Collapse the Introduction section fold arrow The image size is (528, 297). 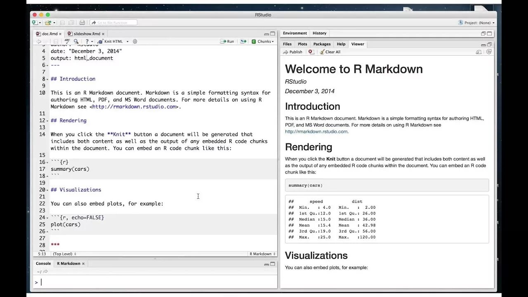click(47, 79)
